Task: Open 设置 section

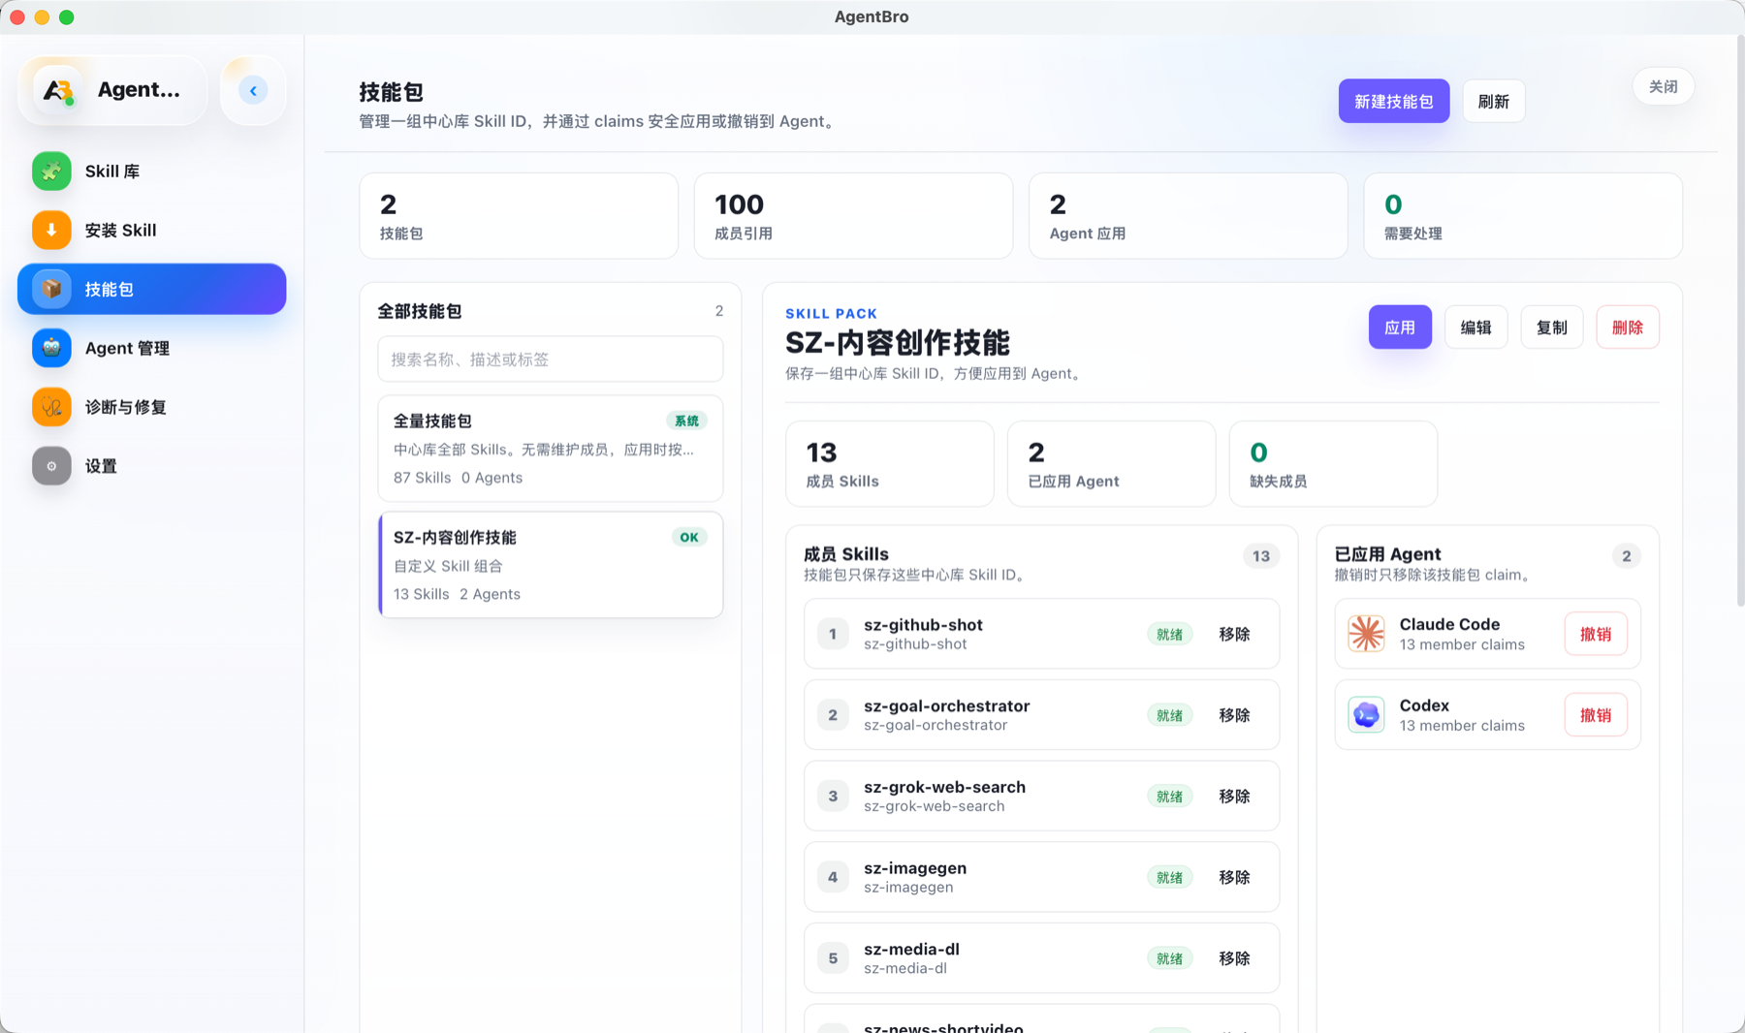Action: point(101,466)
